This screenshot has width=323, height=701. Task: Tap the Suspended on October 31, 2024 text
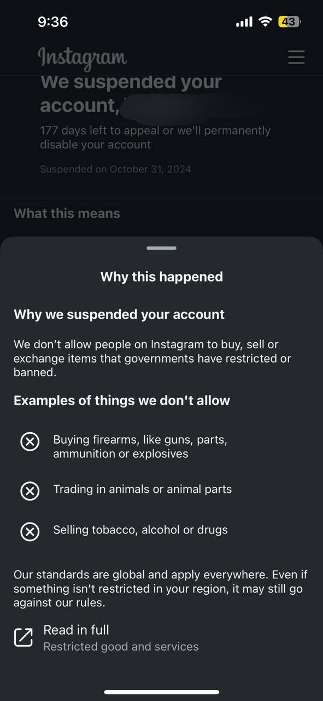pyautogui.click(x=115, y=169)
